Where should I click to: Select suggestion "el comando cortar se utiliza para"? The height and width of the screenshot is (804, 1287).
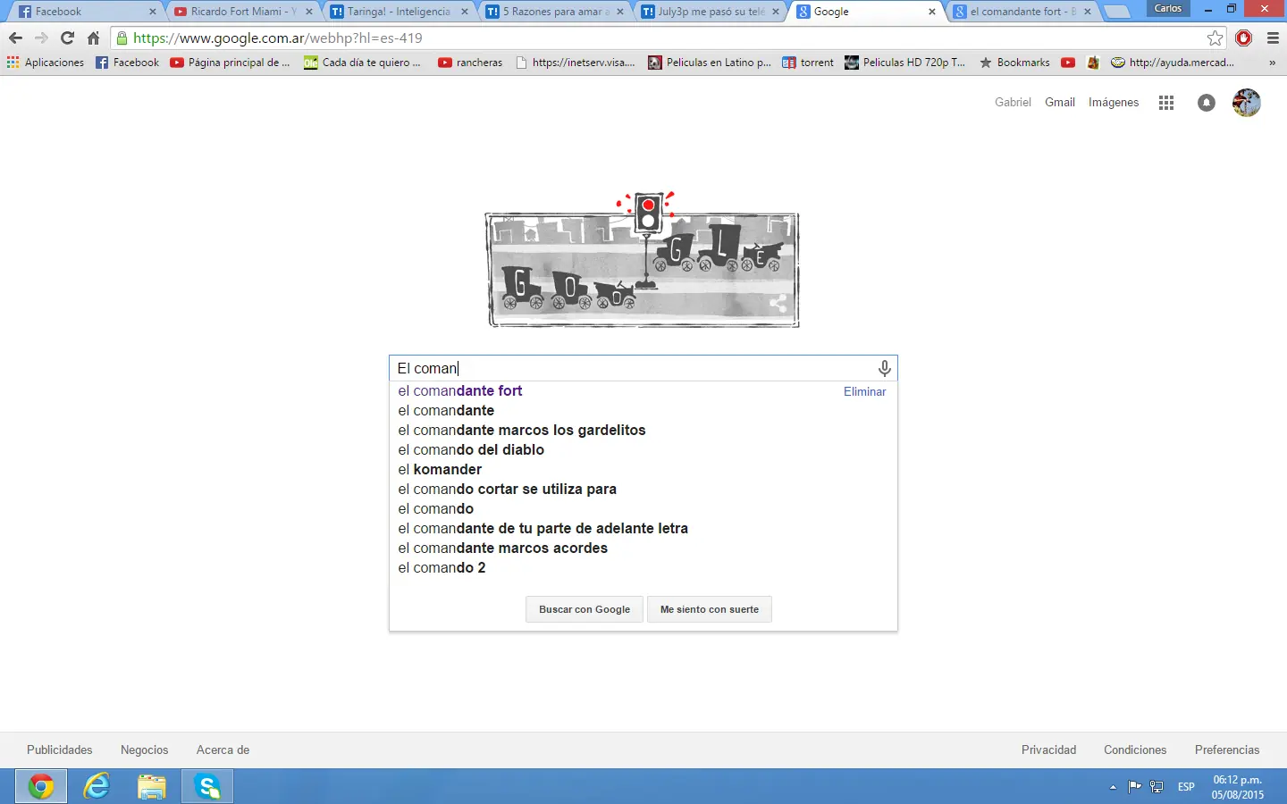click(508, 490)
